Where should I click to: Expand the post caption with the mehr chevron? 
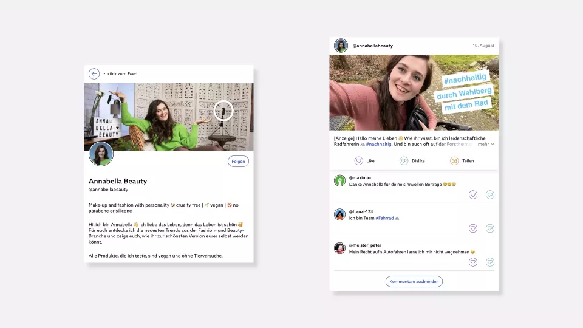click(492, 145)
